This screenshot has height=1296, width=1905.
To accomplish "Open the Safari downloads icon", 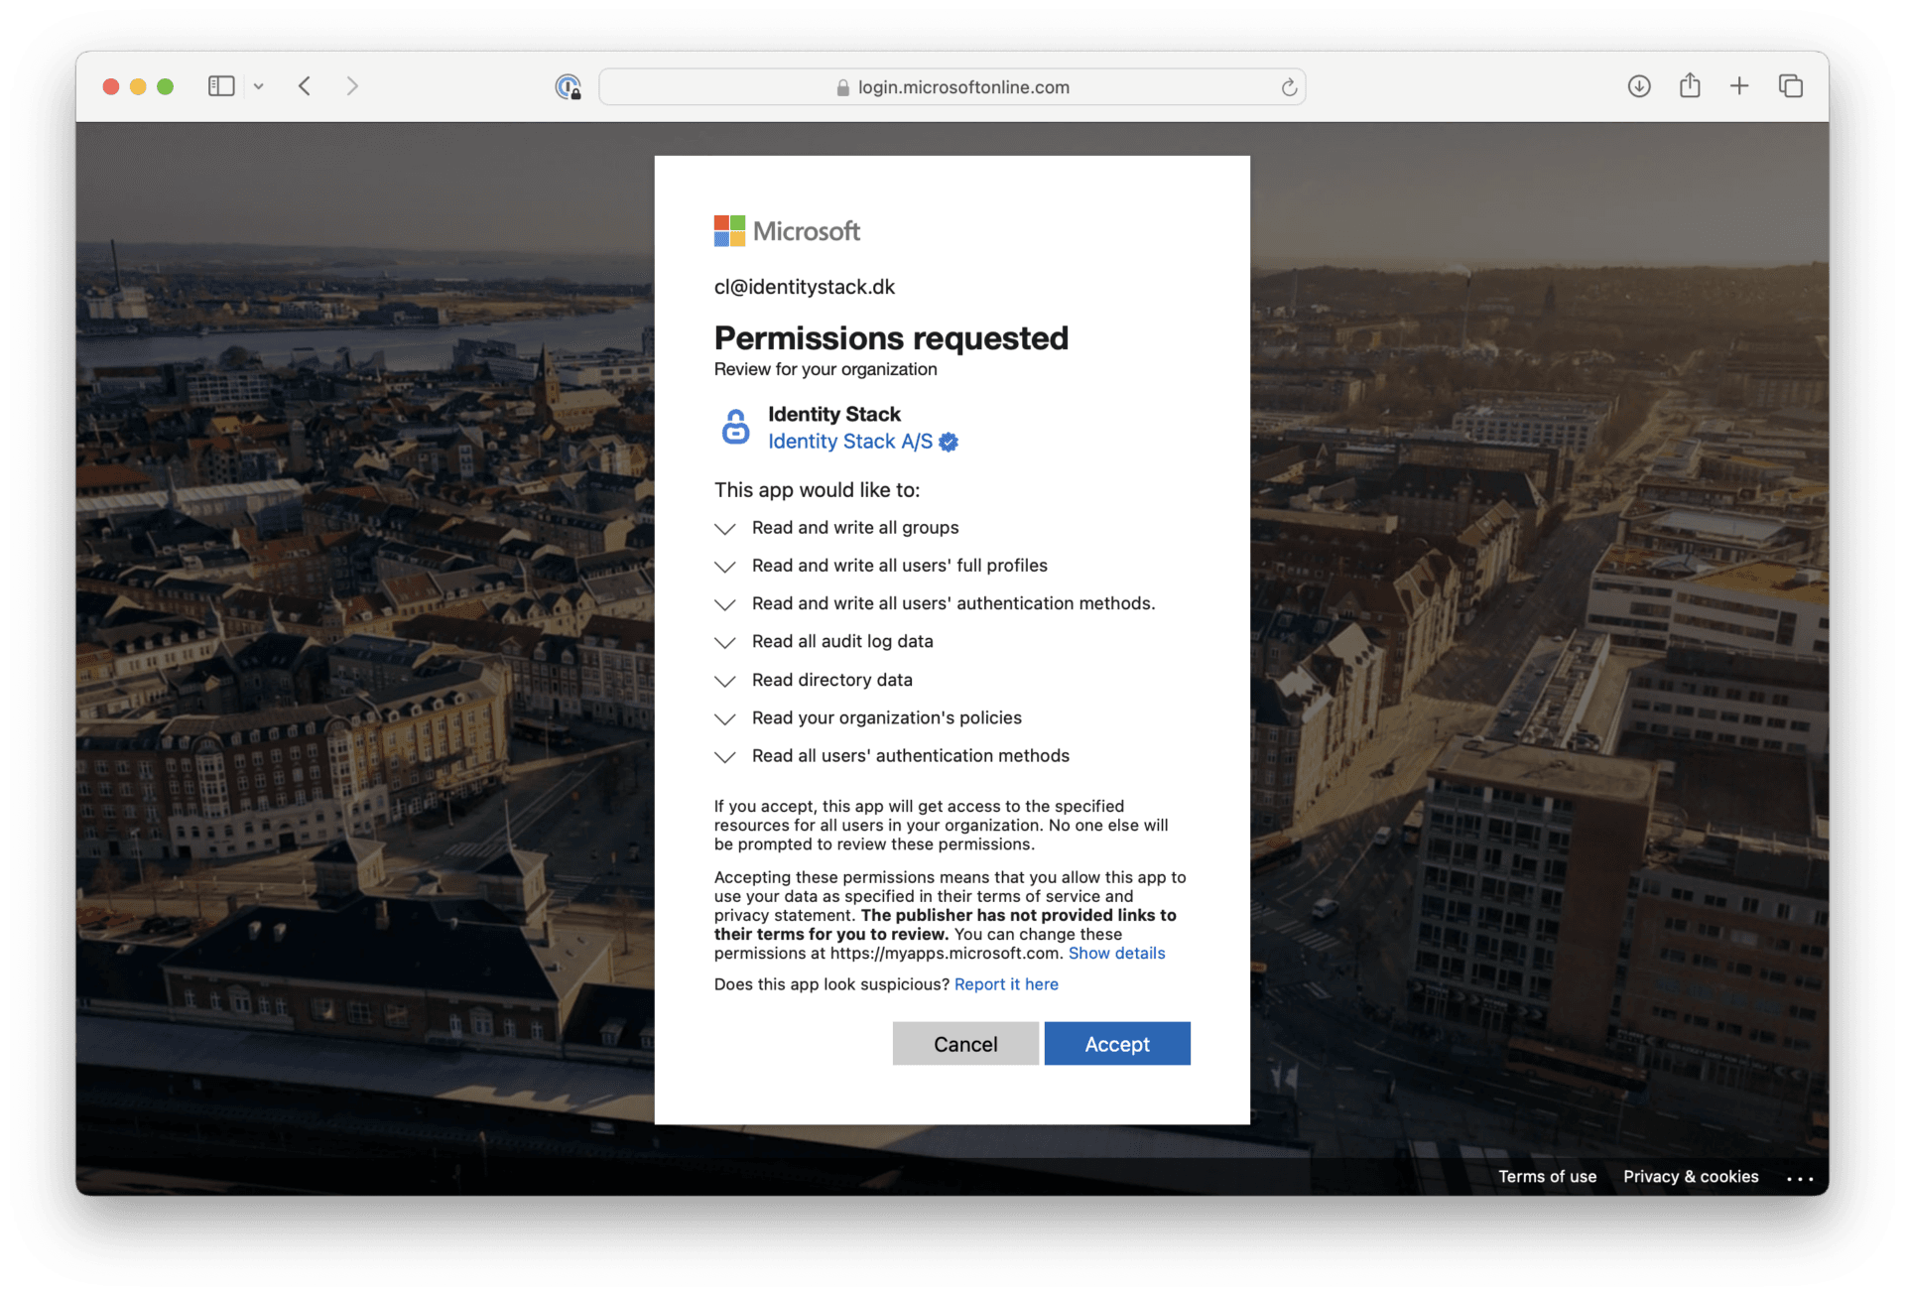I will coord(1639,86).
